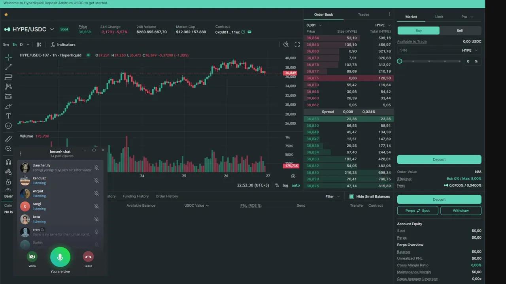Expand the HYPE/USDC pair selector

click(x=52, y=30)
